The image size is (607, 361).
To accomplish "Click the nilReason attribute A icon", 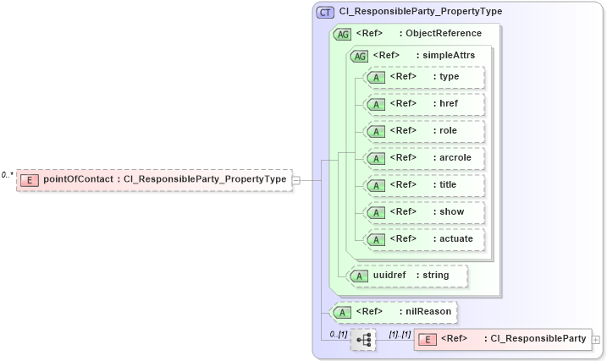I will 342,313.
